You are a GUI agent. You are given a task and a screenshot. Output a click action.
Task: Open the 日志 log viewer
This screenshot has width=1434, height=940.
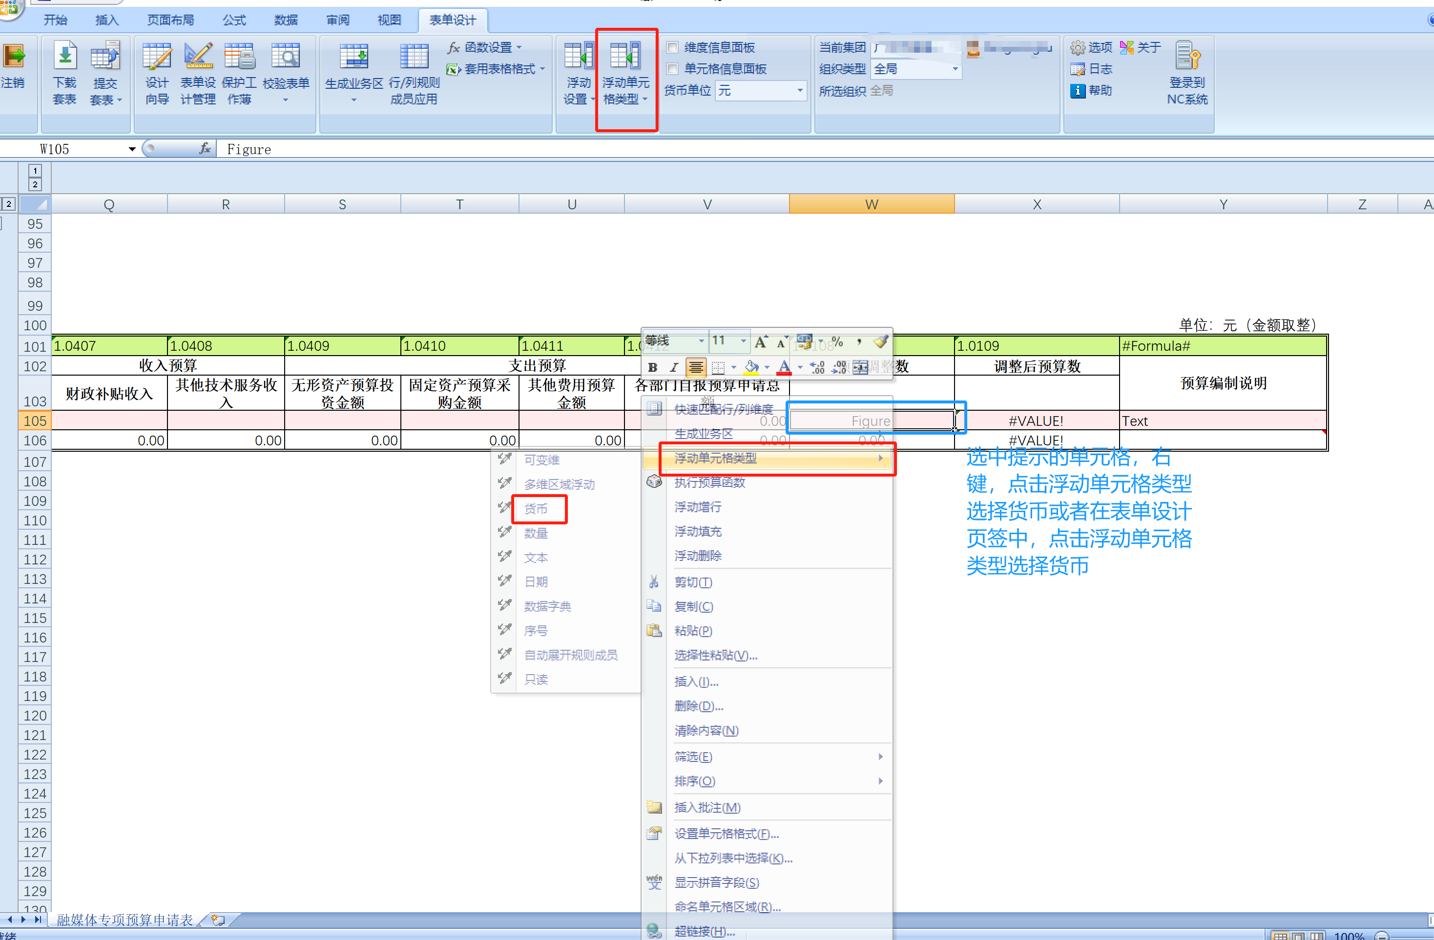point(1091,69)
